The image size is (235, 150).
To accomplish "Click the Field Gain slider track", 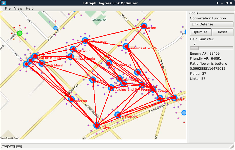I will click(x=211, y=48).
